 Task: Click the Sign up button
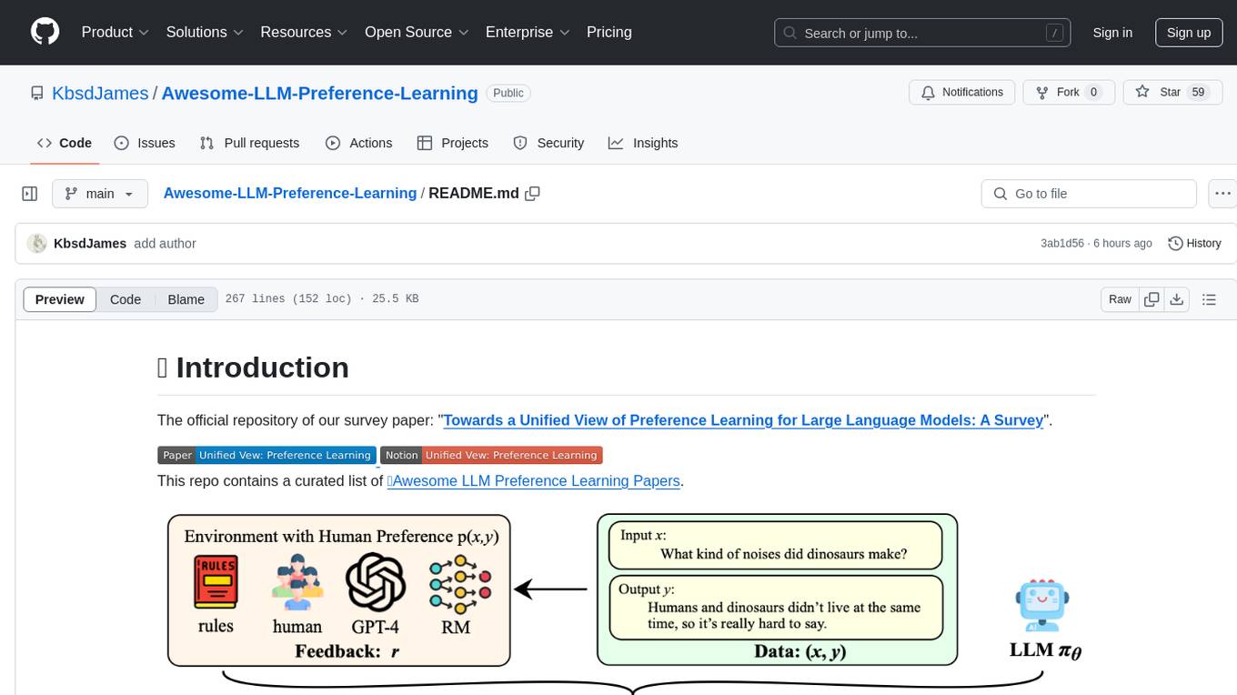1189,33
